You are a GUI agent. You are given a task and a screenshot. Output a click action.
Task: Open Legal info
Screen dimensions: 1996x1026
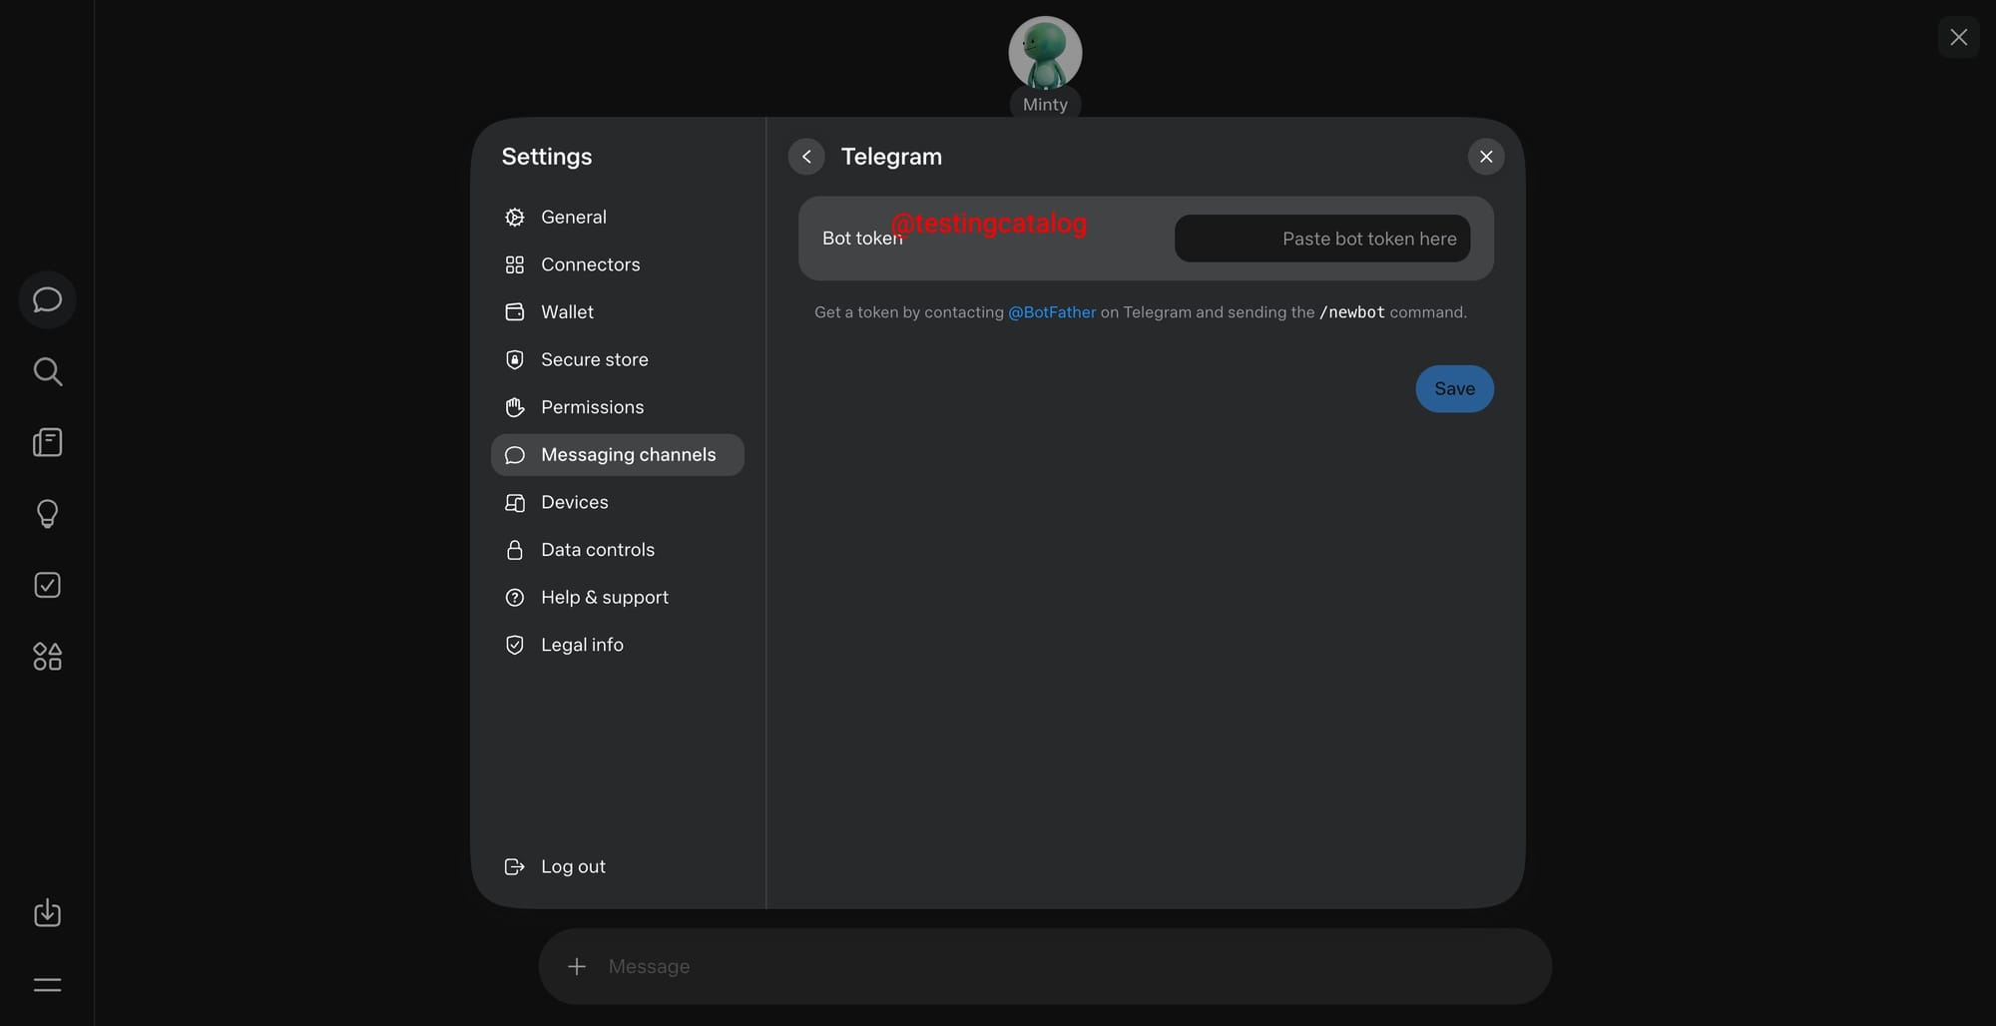click(x=618, y=645)
